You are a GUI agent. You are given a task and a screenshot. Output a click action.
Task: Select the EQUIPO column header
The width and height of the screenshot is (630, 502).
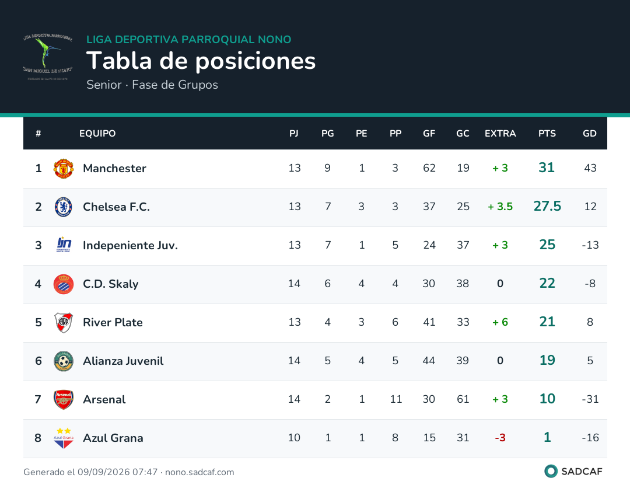pyautogui.click(x=97, y=134)
